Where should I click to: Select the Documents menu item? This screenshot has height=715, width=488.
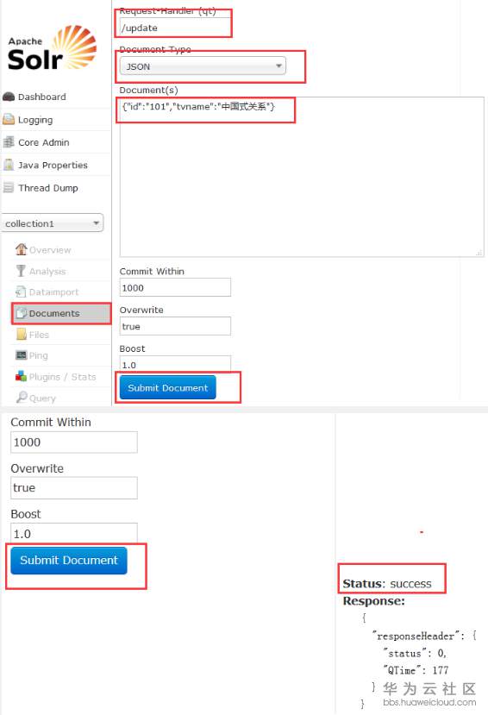pos(61,313)
